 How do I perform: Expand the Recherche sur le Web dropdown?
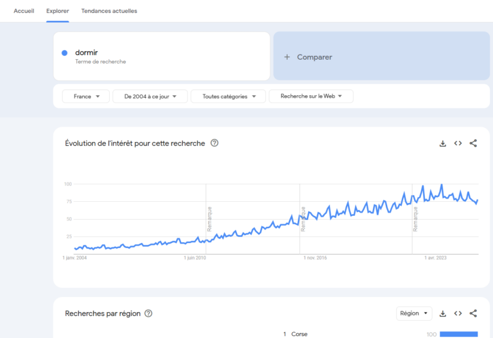click(311, 96)
